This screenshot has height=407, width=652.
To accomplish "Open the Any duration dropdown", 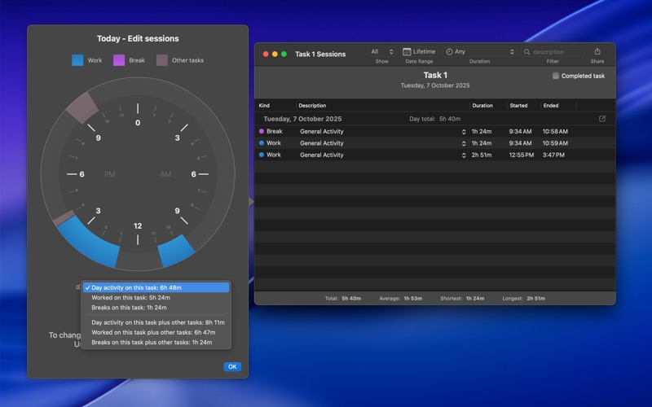I will (480, 51).
